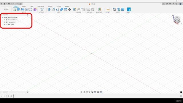Select the Shell tool
This screenshot has width=183, height=103.
point(57,9)
